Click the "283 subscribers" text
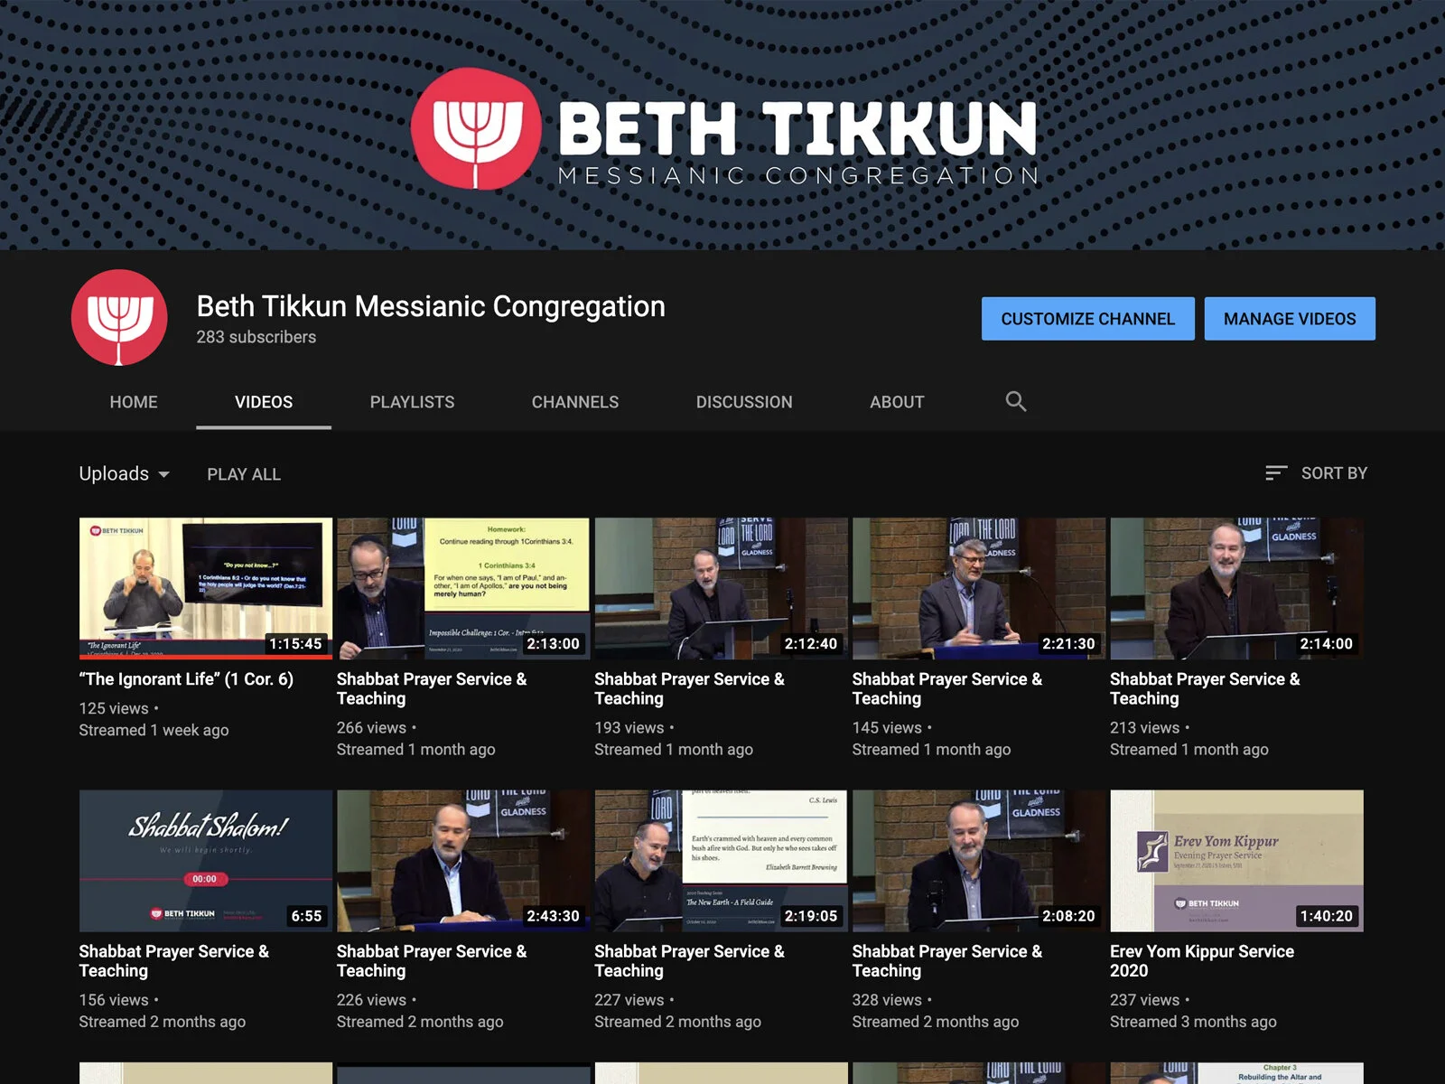Viewport: 1445px width, 1084px height. click(256, 337)
